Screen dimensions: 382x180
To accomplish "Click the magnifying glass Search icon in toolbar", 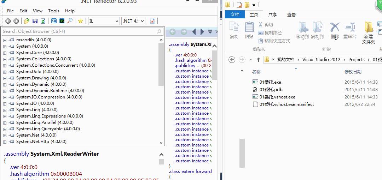I will coord(70,21).
